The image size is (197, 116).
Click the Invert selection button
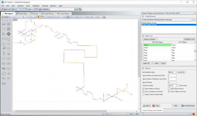click(x=163, y=63)
